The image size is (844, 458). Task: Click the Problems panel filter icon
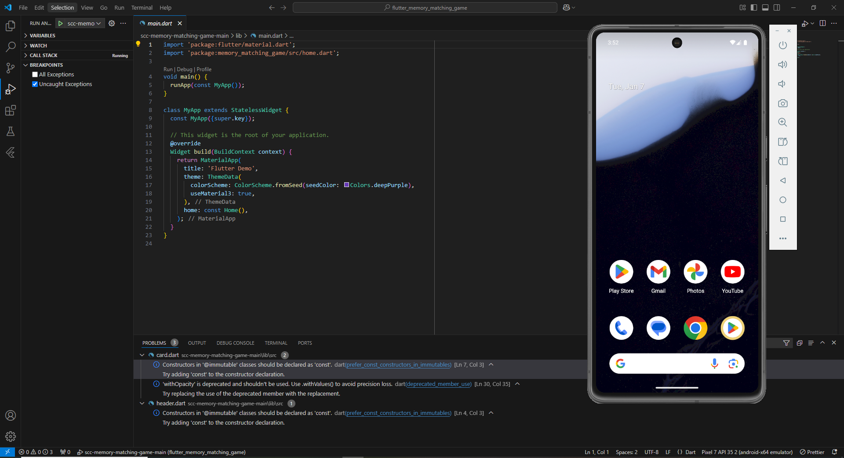click(786, 343)
